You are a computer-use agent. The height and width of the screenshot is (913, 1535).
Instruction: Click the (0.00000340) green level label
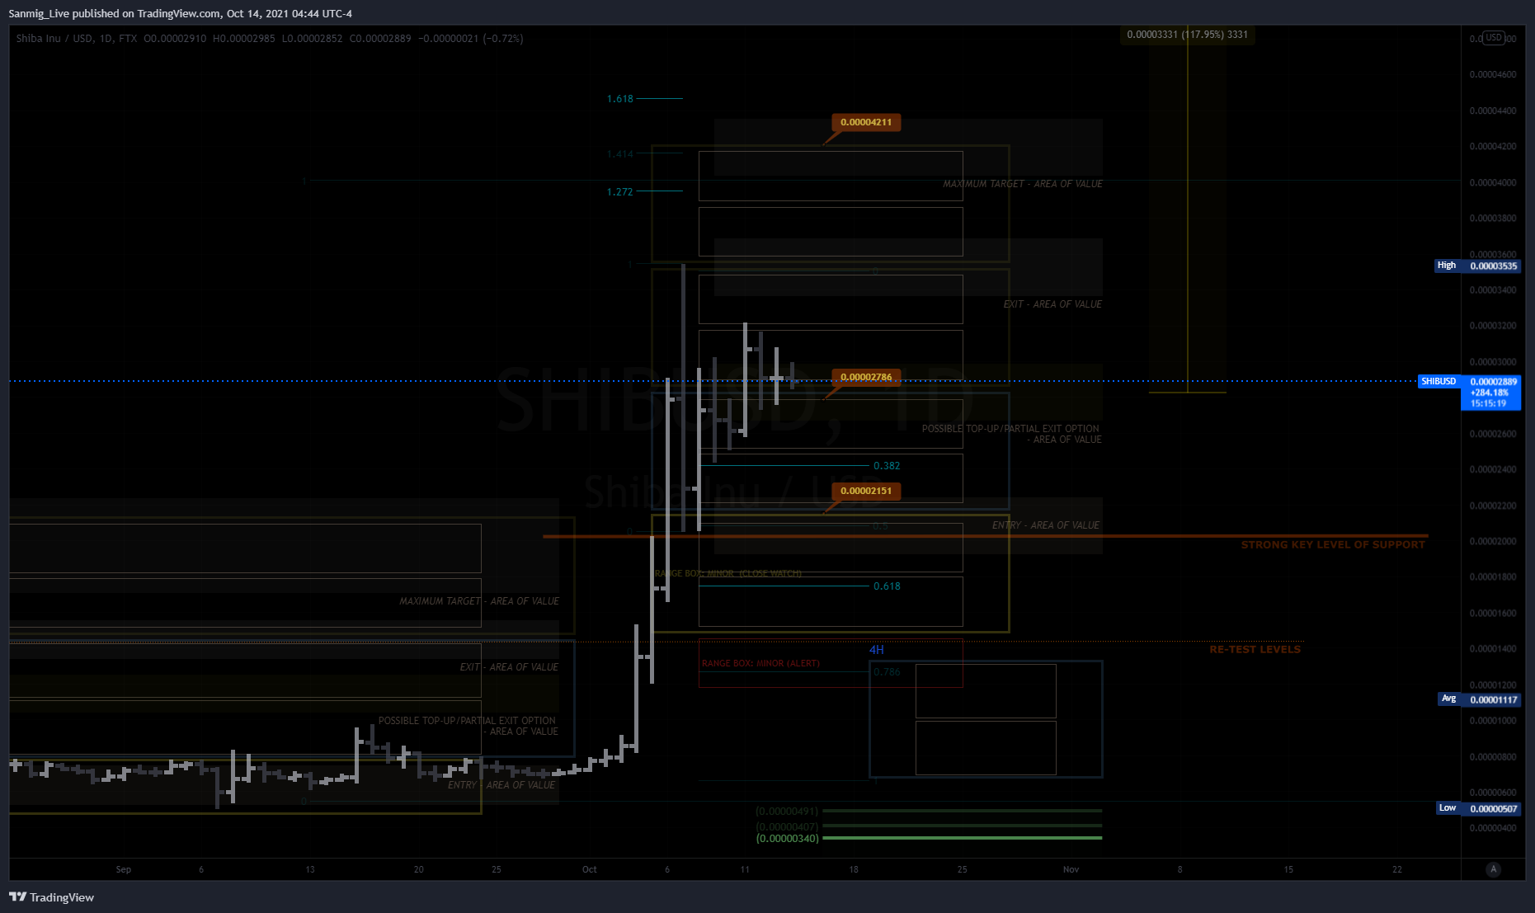tap(787, 839)
